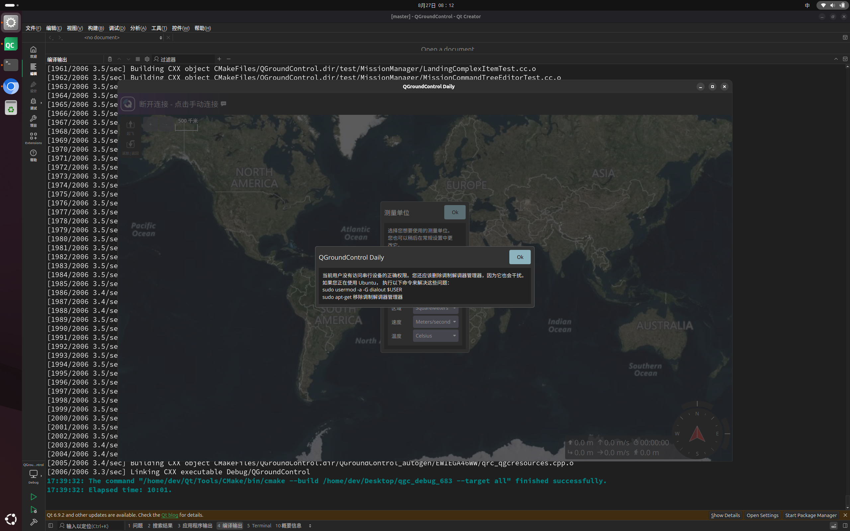Switch to the 3 应用程序输出 tab
Viewport: 850px width, 531px height.
click(x=195, y=526)
